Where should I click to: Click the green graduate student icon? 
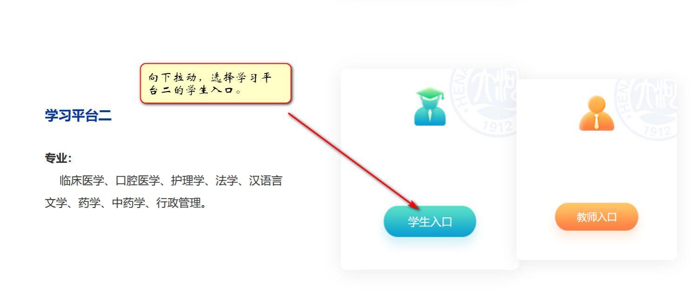(430, 107)
